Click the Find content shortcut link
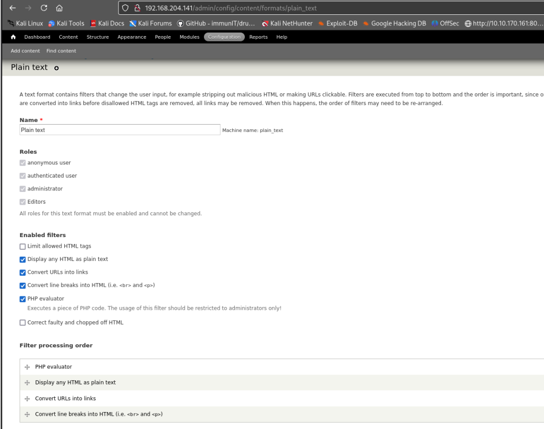This screenshot has height=429, width=544. pos(61,51)
